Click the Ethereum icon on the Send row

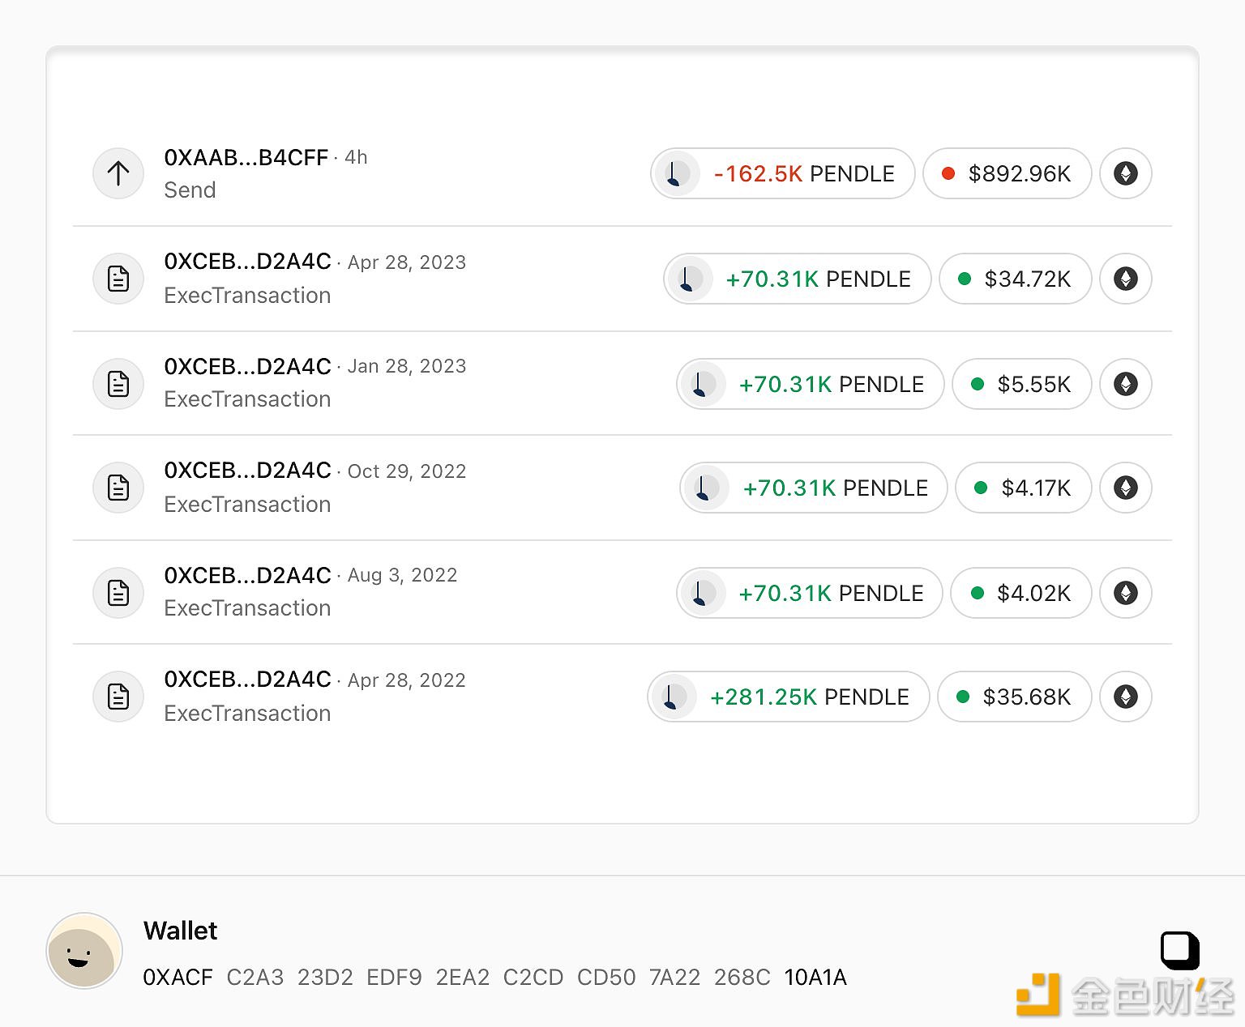[1125, 173]
